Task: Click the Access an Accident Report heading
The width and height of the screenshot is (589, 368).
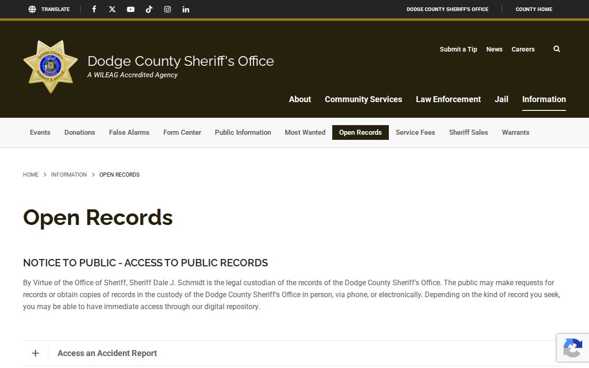Action: pyautogui.click(x=107, y=353)
